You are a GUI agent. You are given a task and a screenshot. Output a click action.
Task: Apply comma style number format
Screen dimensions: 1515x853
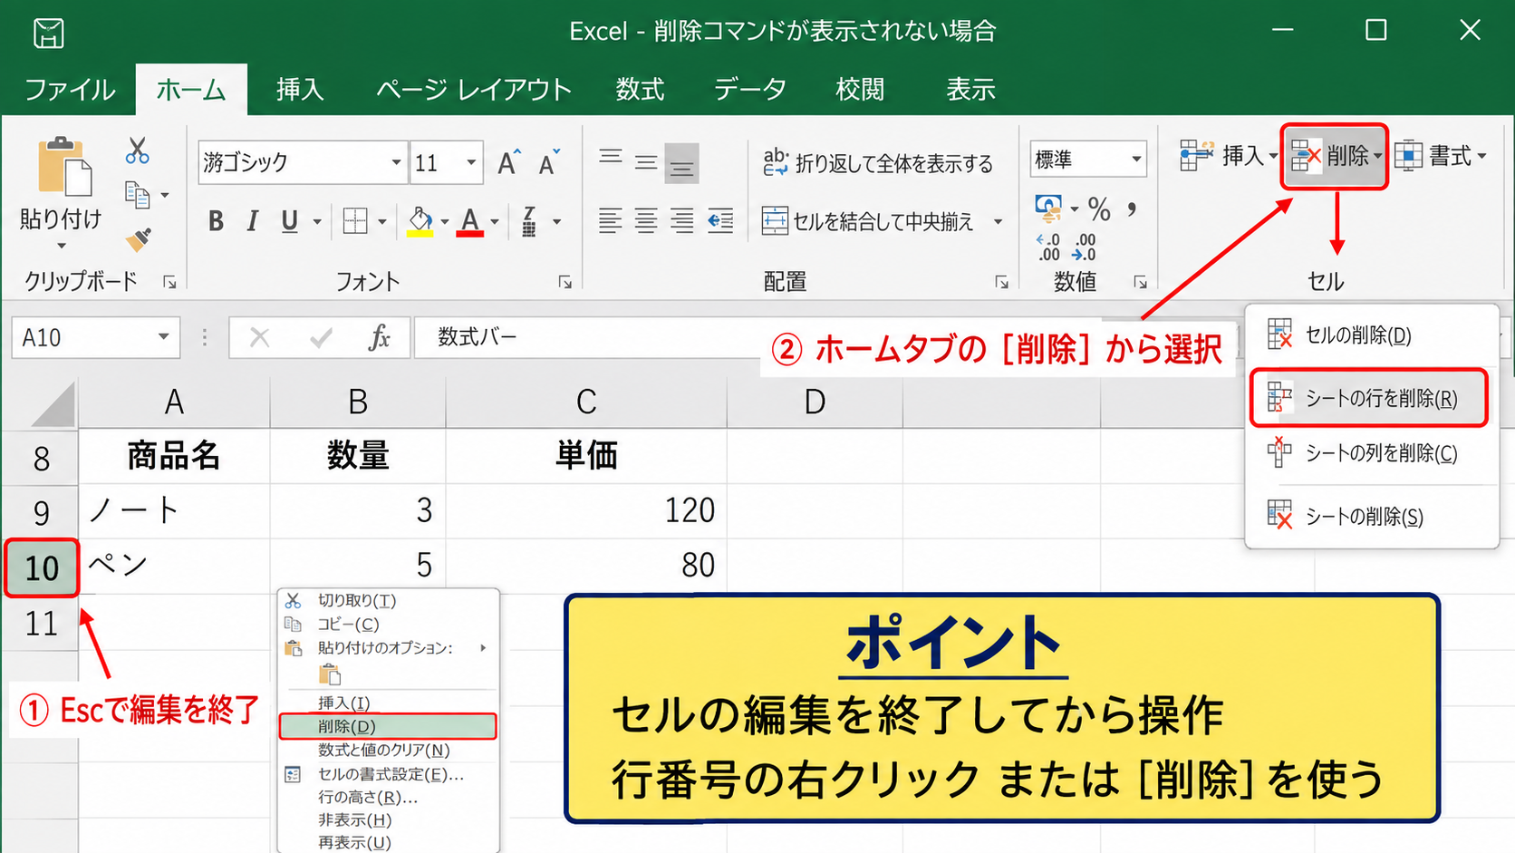point(1132,209)
